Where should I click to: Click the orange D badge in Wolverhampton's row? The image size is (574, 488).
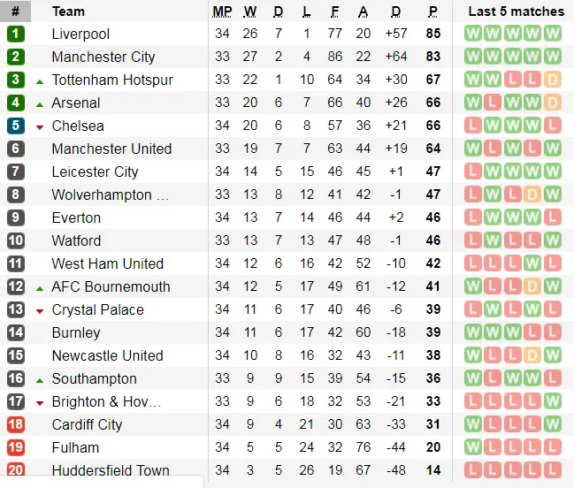tap(532, 194)
